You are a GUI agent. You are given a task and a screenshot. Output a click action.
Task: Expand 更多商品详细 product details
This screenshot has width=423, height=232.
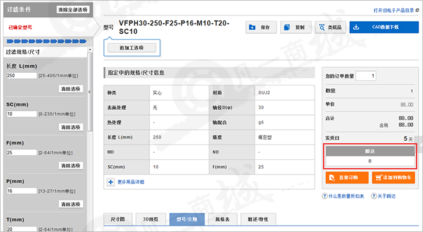pos(131,182)
